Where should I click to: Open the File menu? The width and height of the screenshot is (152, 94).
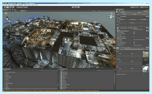(4, 5)
